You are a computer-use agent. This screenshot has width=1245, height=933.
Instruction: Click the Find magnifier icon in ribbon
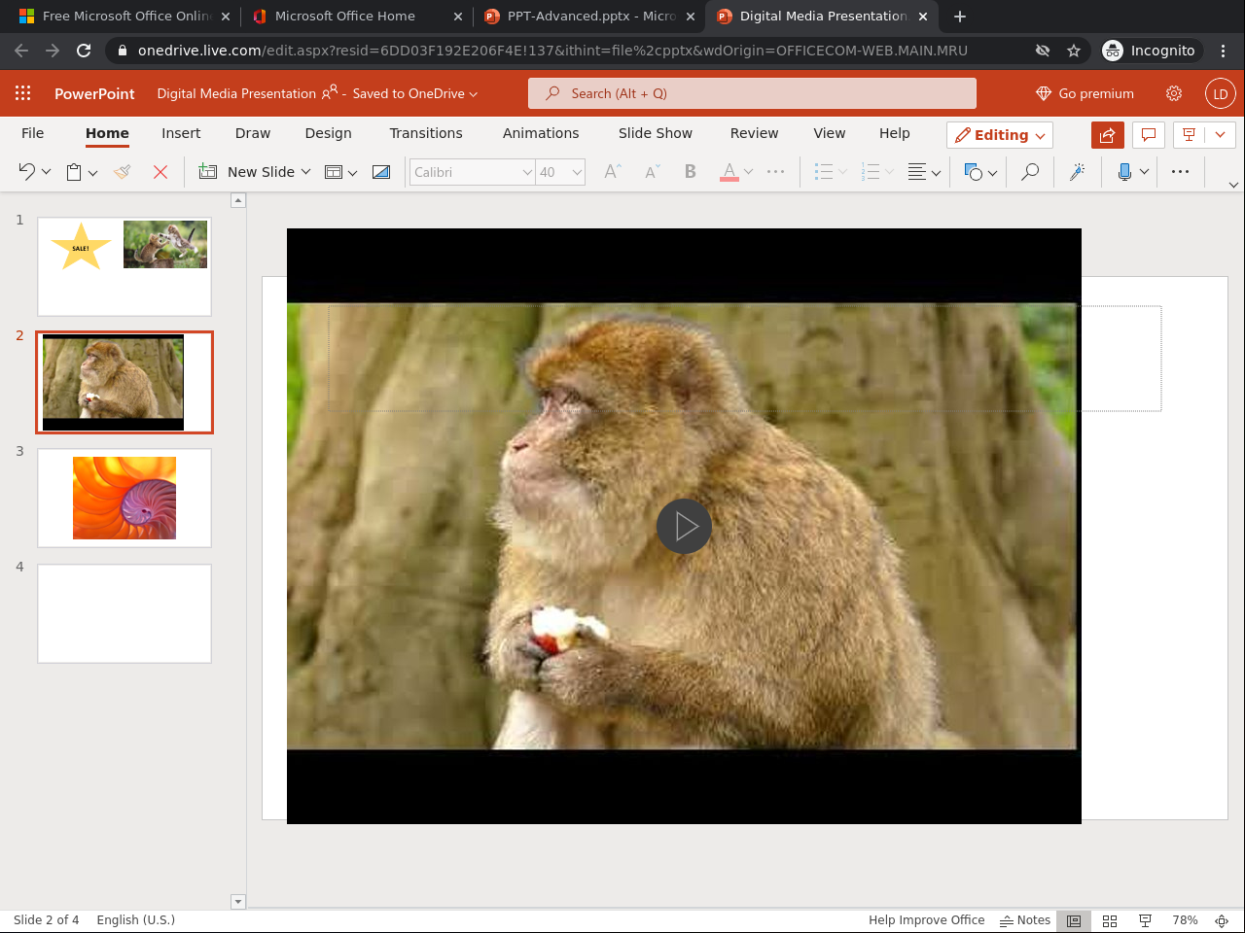coord(1029,172)
